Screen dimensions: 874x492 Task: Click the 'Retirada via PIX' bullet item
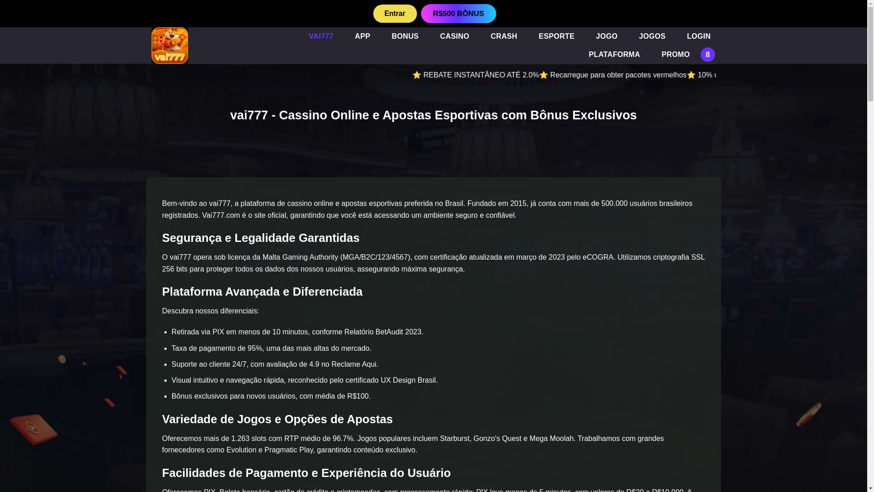pos(297,332)
